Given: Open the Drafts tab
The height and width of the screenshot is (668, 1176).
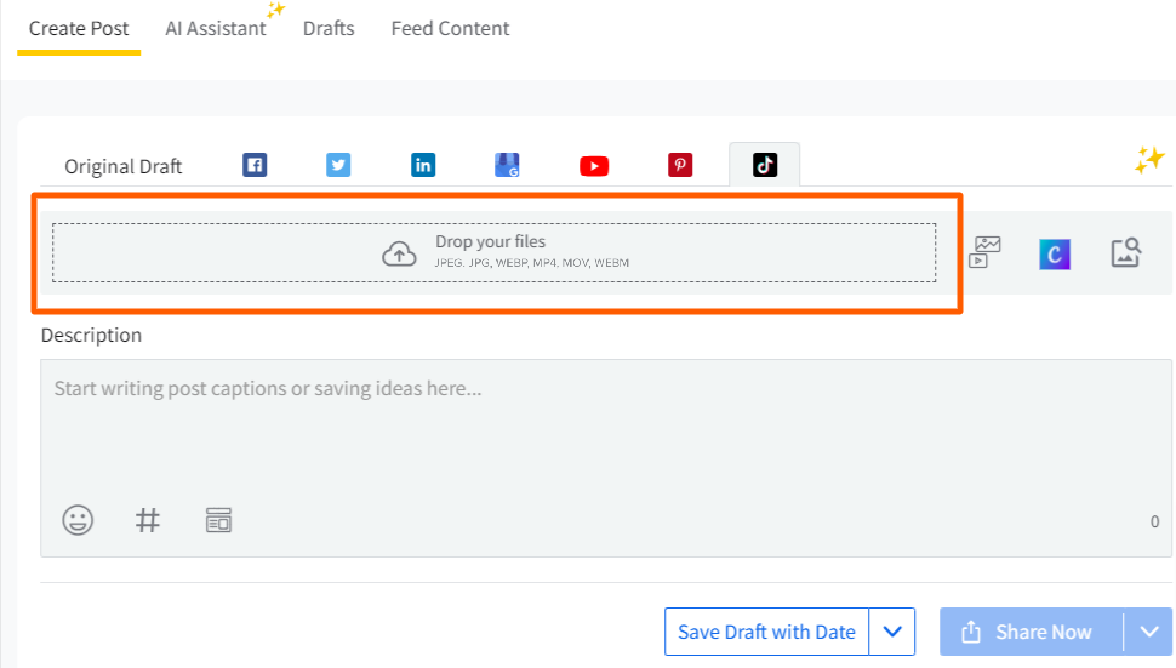Looking at the screenshot, I should (329, 28).
